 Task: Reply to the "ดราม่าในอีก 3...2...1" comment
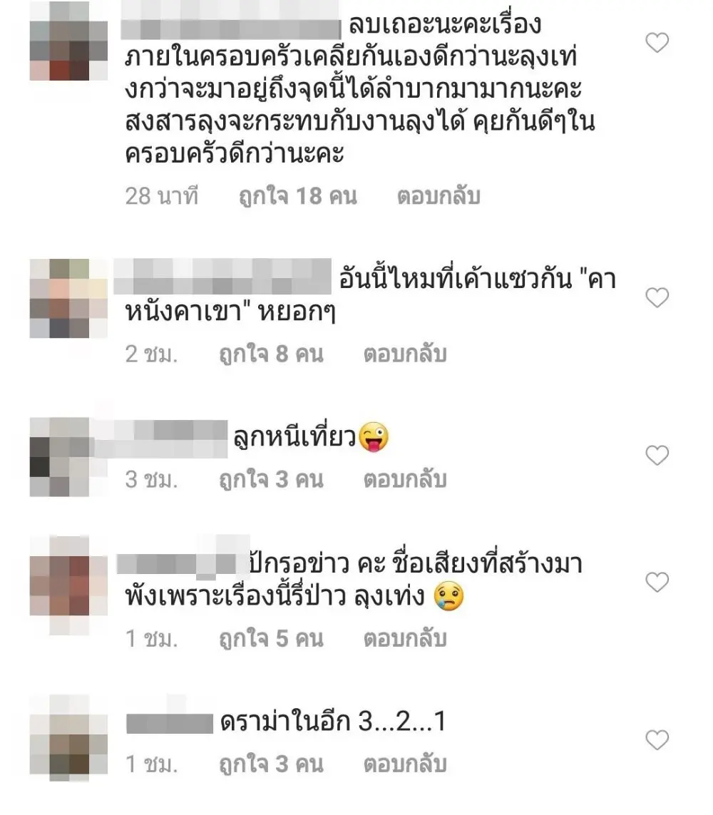[405, 764]
